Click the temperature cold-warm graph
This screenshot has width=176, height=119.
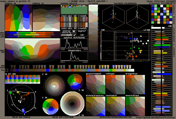pos(74,56)
